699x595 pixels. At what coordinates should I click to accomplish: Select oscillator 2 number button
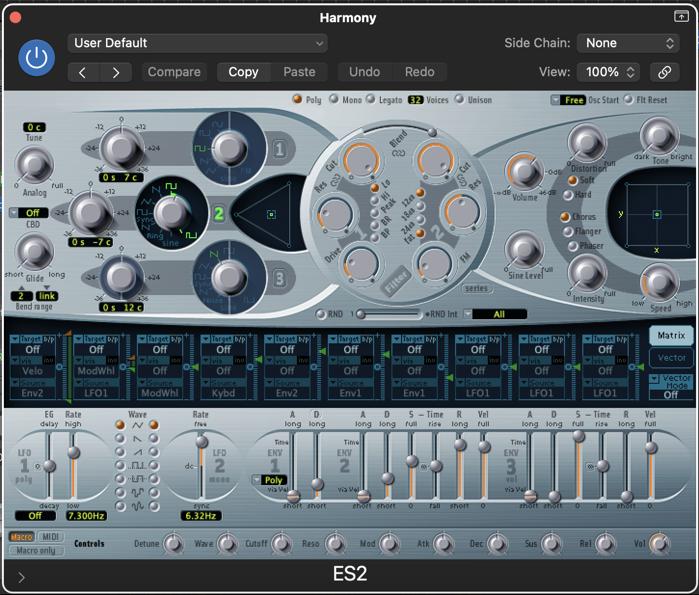tap(219, 213)
